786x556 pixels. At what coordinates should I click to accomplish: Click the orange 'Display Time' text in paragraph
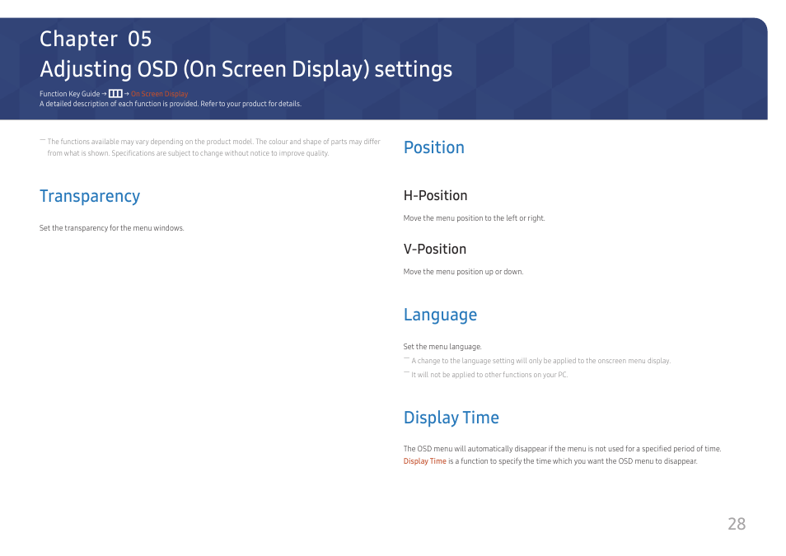click(424, 461)
